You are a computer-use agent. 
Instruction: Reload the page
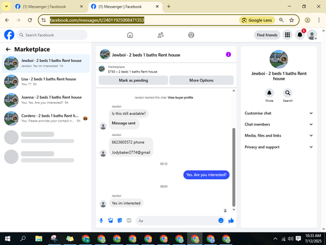click(x=30, y=20)
